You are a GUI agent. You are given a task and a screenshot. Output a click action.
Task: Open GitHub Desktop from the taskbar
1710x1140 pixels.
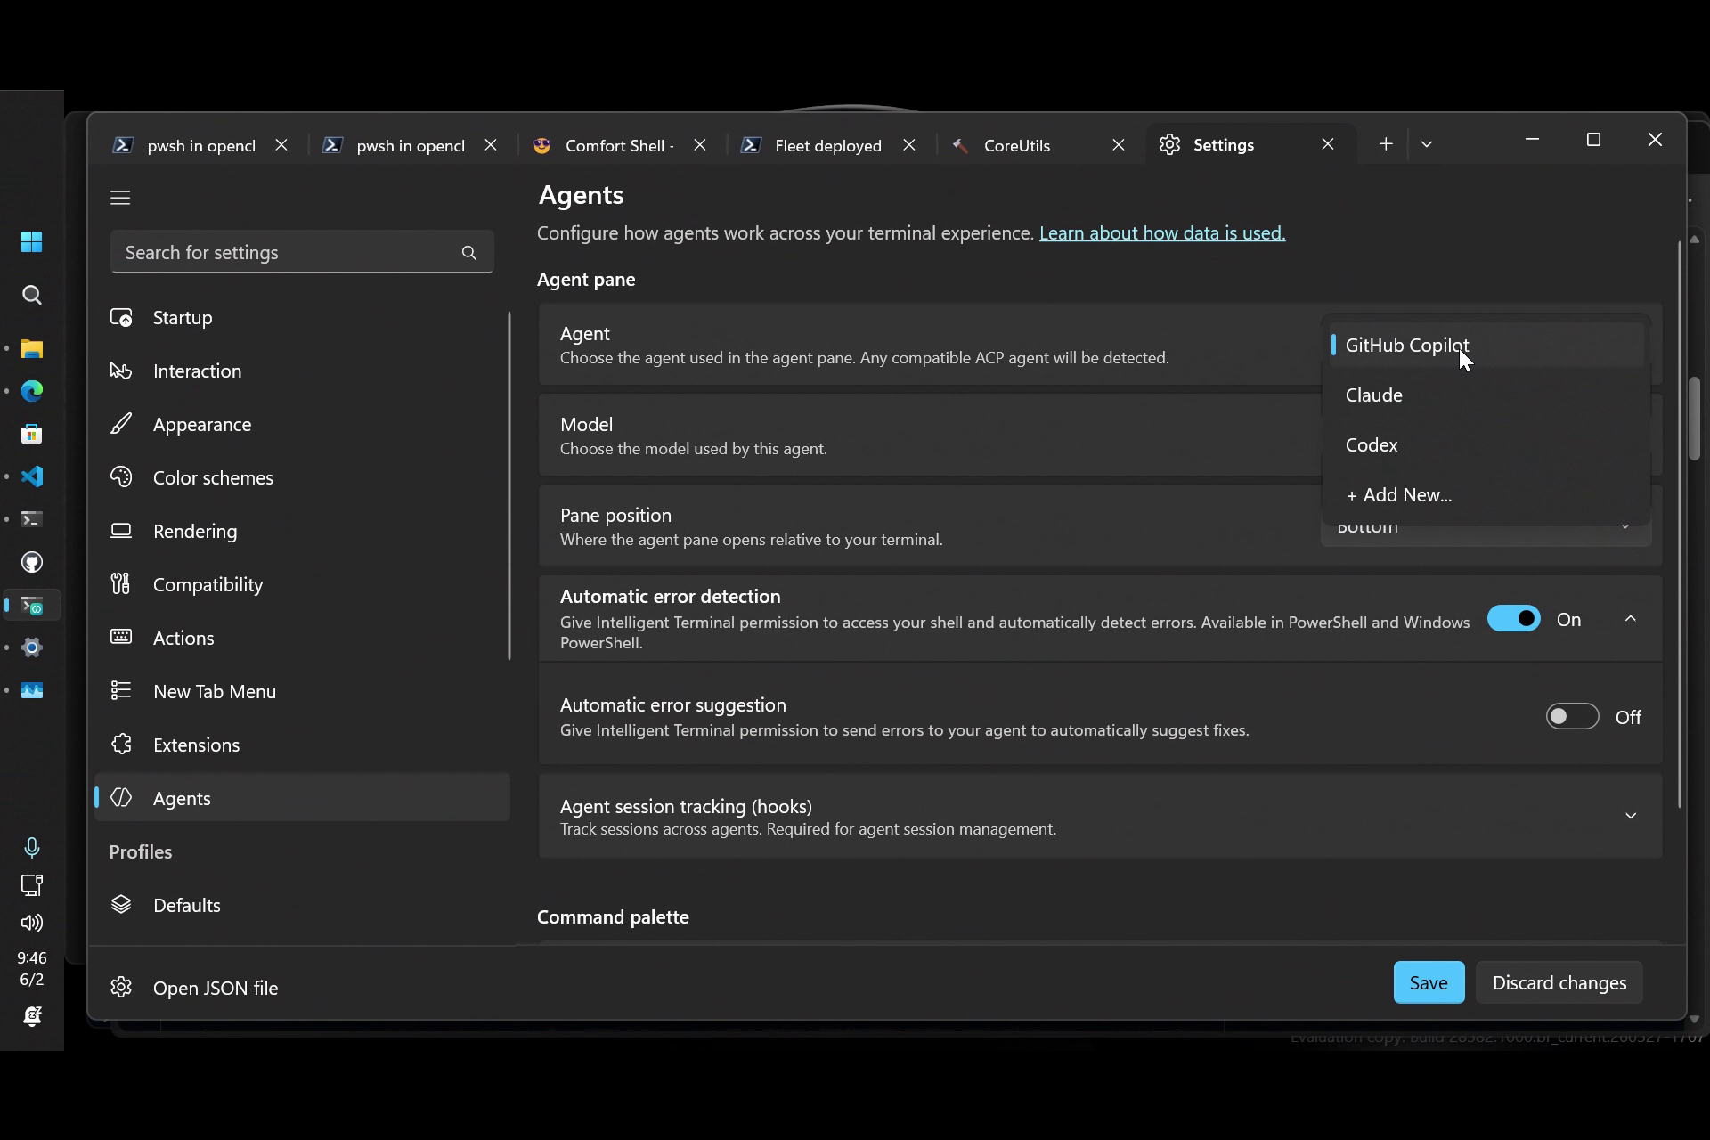click(x=32, y=562)
